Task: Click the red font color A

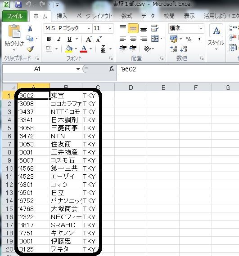Action: 84,49
